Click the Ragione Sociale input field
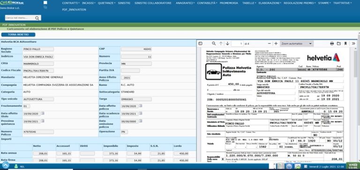Image resolution: width=360 pixels, height=170 pixels. coord(38,49)
